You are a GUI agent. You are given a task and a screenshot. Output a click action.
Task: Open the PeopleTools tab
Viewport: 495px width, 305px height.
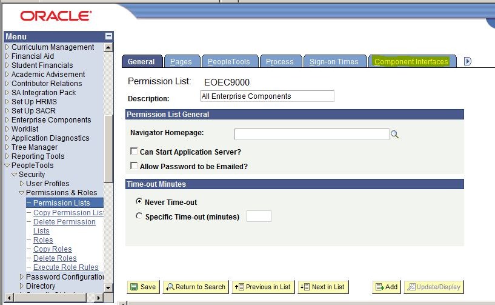point(230,61)
